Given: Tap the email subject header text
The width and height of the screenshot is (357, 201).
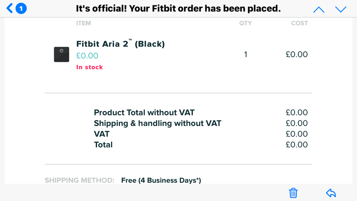Looking at the screenshot, I should [x=178, y=9].
